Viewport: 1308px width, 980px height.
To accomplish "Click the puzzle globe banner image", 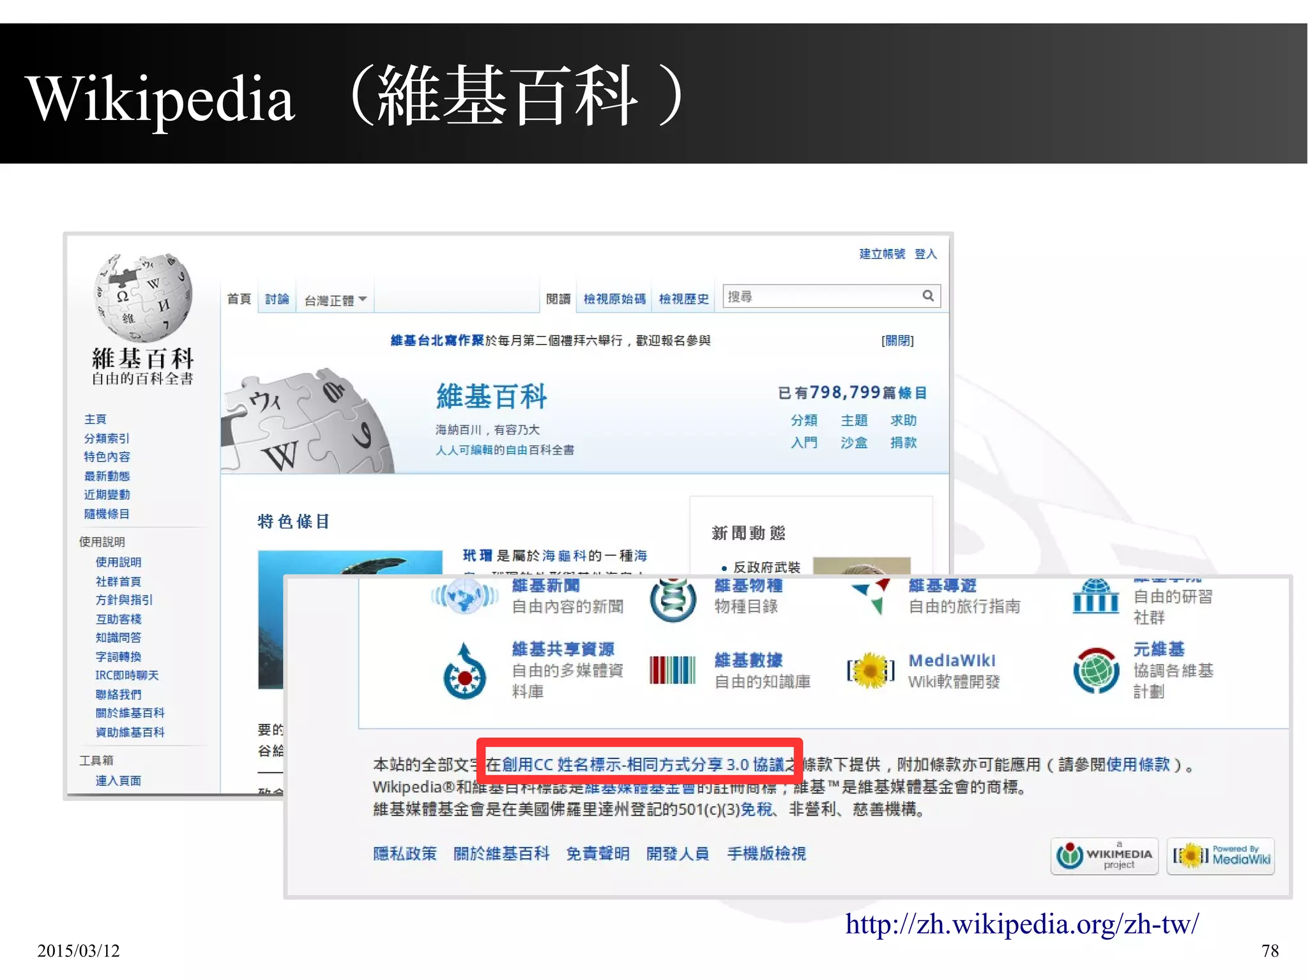I will coord(307,421).
